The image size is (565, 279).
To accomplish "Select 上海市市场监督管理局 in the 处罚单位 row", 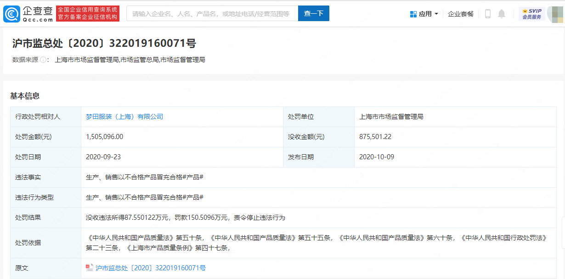I will tap(391, 117).
